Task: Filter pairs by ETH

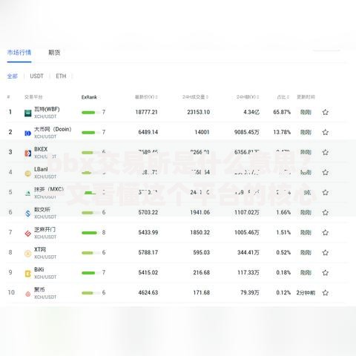Action: click(61, 76)
